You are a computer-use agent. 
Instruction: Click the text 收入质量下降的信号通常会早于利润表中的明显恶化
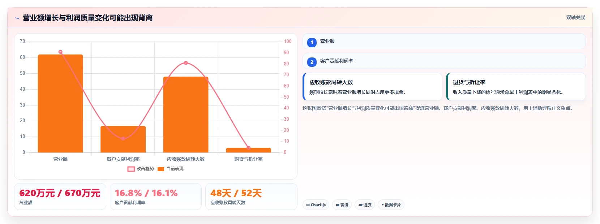(508, 92)
